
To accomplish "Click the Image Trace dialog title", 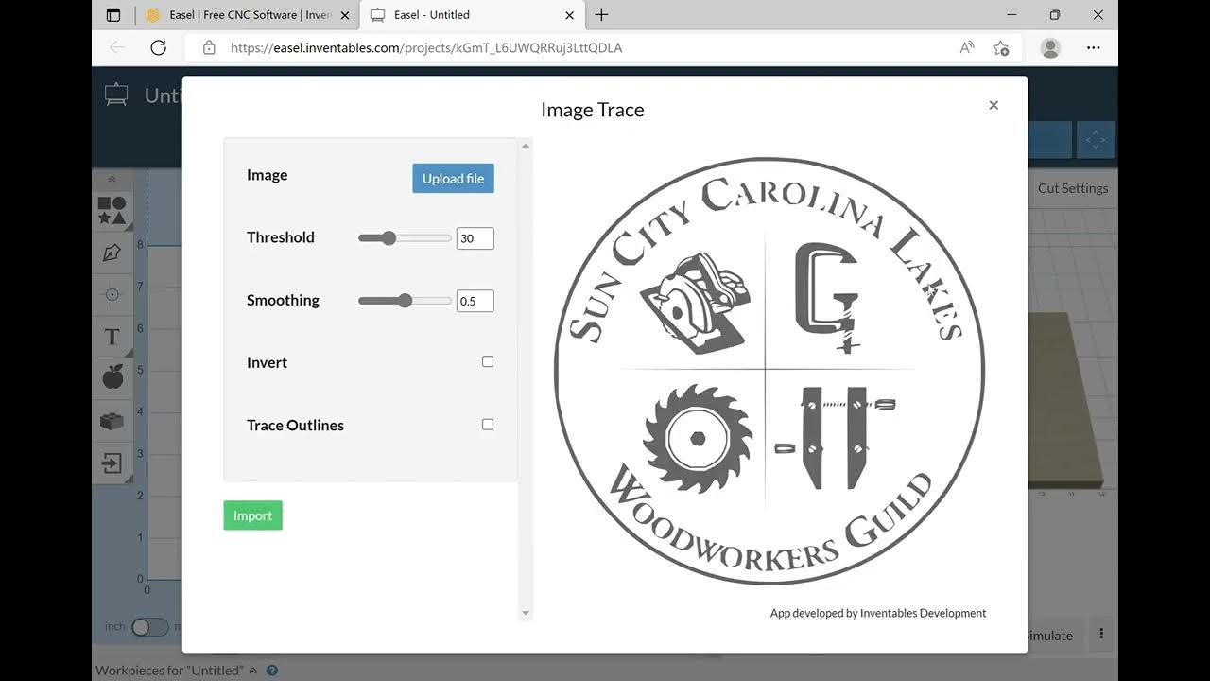I will click(x=593, y=110).
